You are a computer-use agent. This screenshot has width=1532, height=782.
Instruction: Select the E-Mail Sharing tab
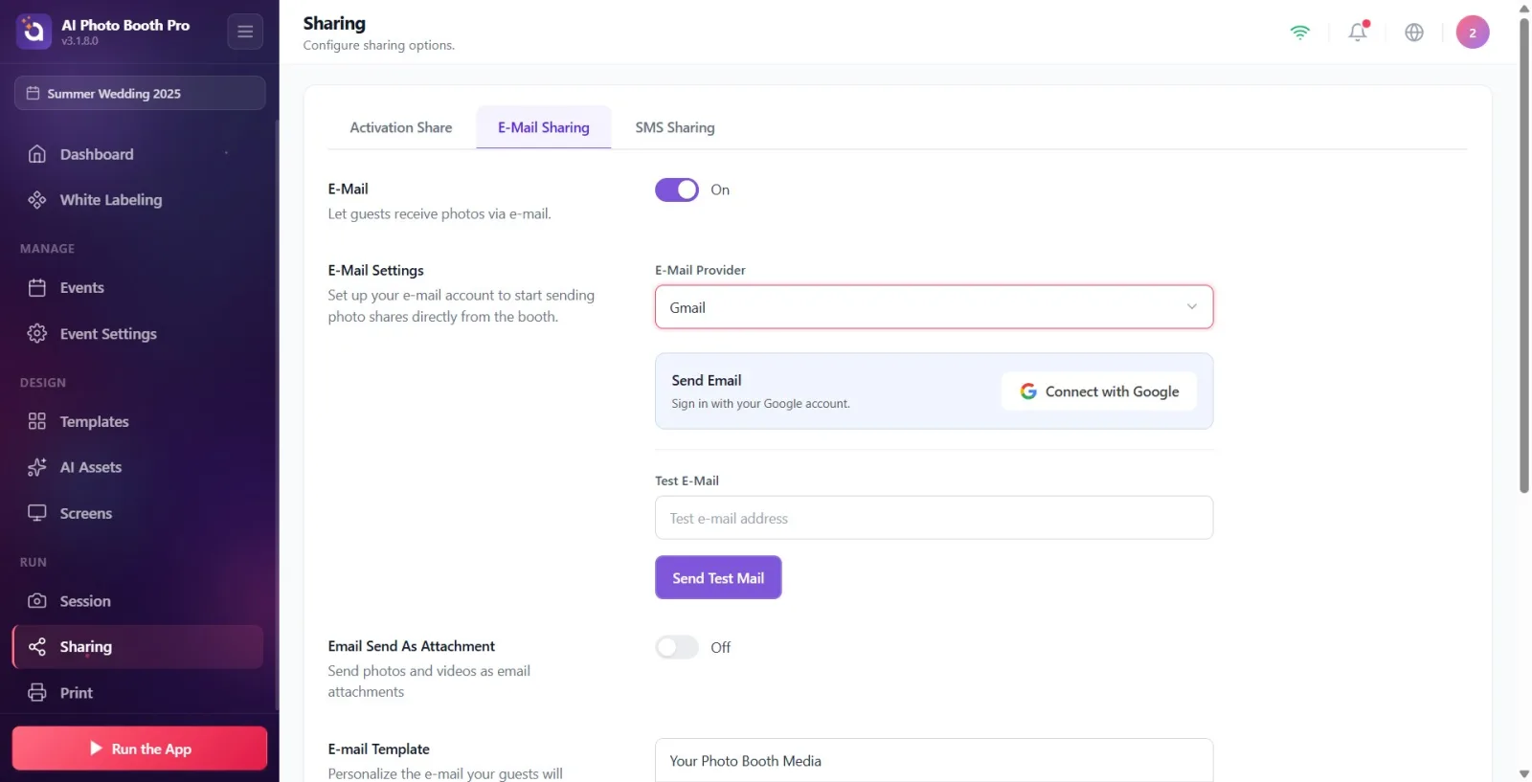click(544, 127)
